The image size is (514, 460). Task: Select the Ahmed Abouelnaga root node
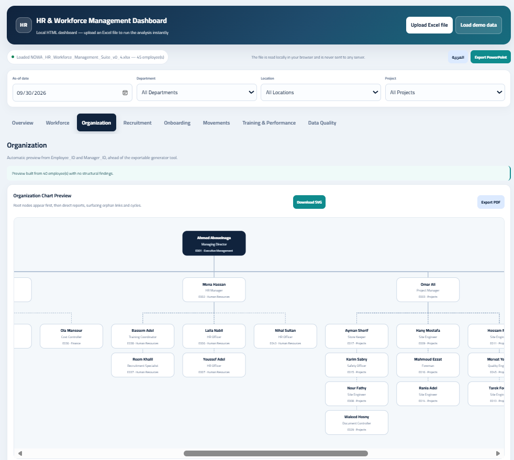coord(214,243)
